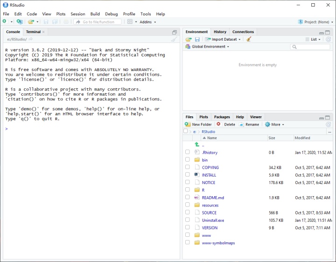The height and width of the screenshot is (262, 336).
Task: Switch to the History tab
Action: pos(220,32)
